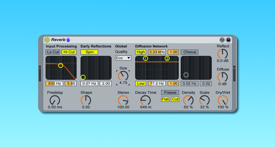275x147 pixels.
Task: Click the save preset disk icon
Action: [228, 40]
